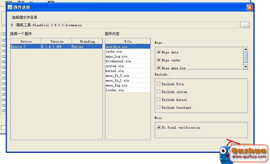
Task: Click the Wipe list scrollbar thumb
Action: tap(246, 57)
